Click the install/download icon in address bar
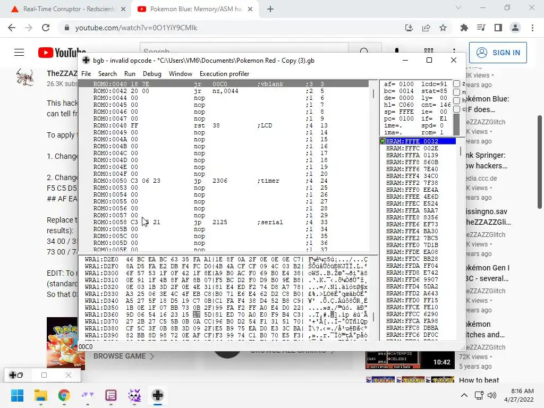Screen dimensions: 544x408 [x=409, y=28]
